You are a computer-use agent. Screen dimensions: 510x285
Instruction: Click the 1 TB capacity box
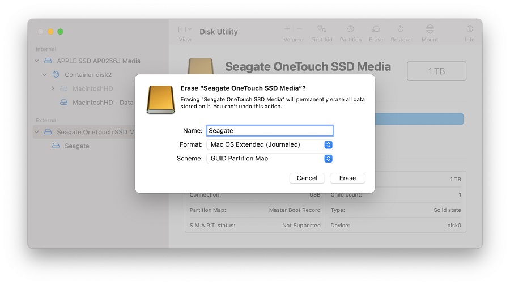point(436,71)
